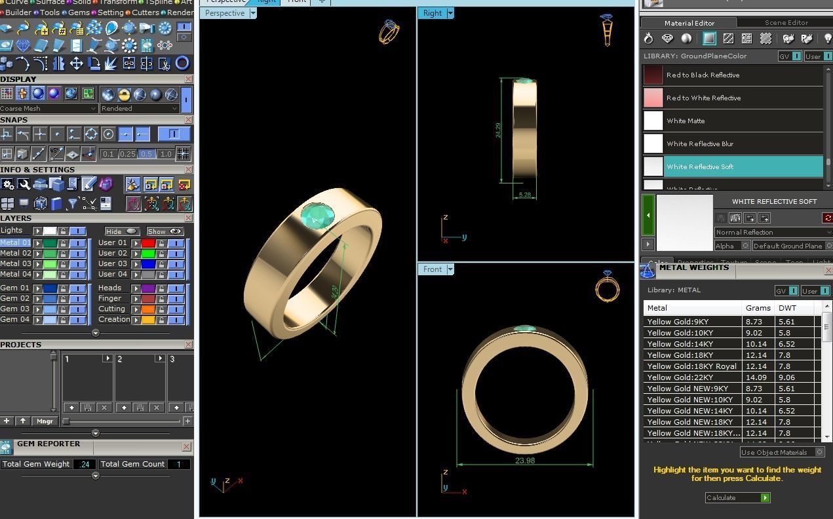Collapse the Layers panel round arrow
Viewport: 833px width, 519px height.
96,333
